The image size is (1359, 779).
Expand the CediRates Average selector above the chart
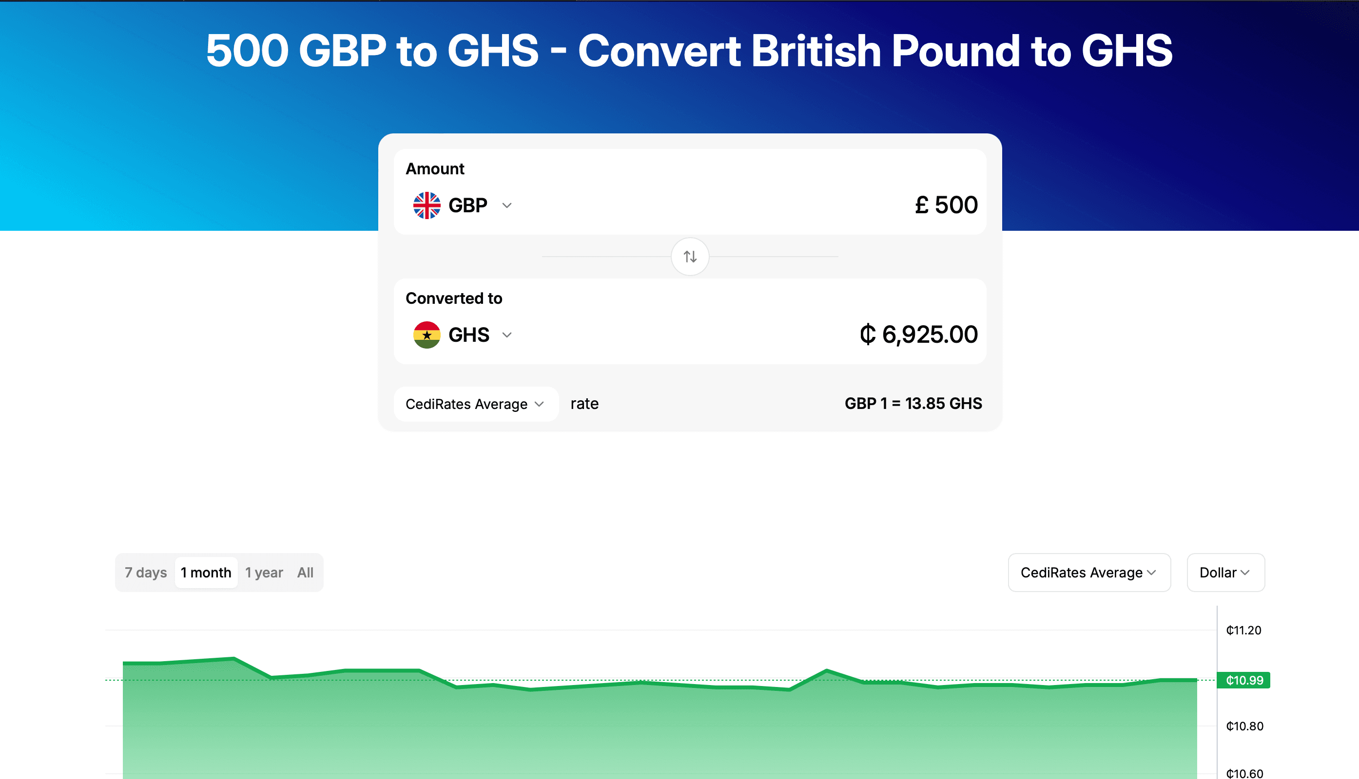pyautogui.click(x=1089, y=573)
